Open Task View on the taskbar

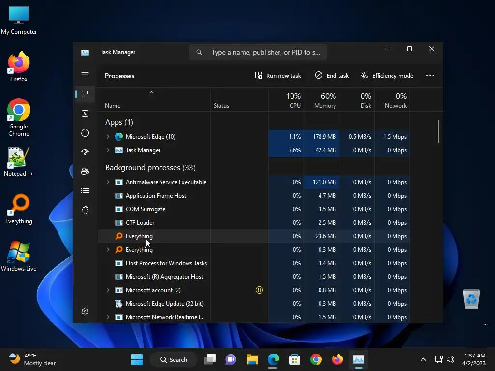point(210,359)
